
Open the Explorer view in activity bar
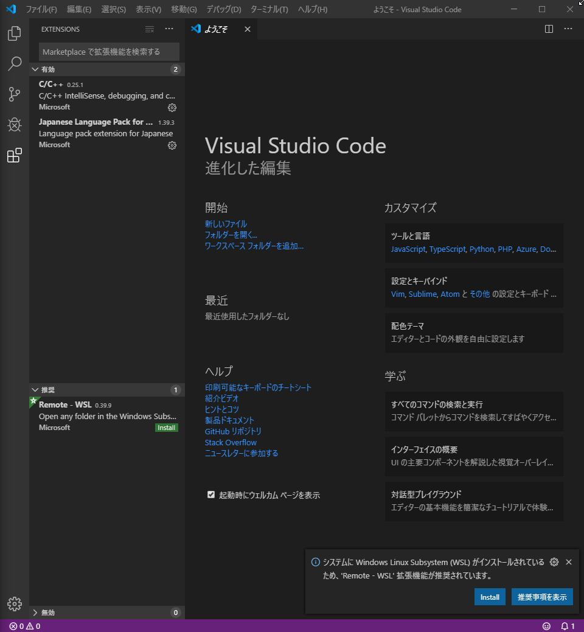click(15, 33)
